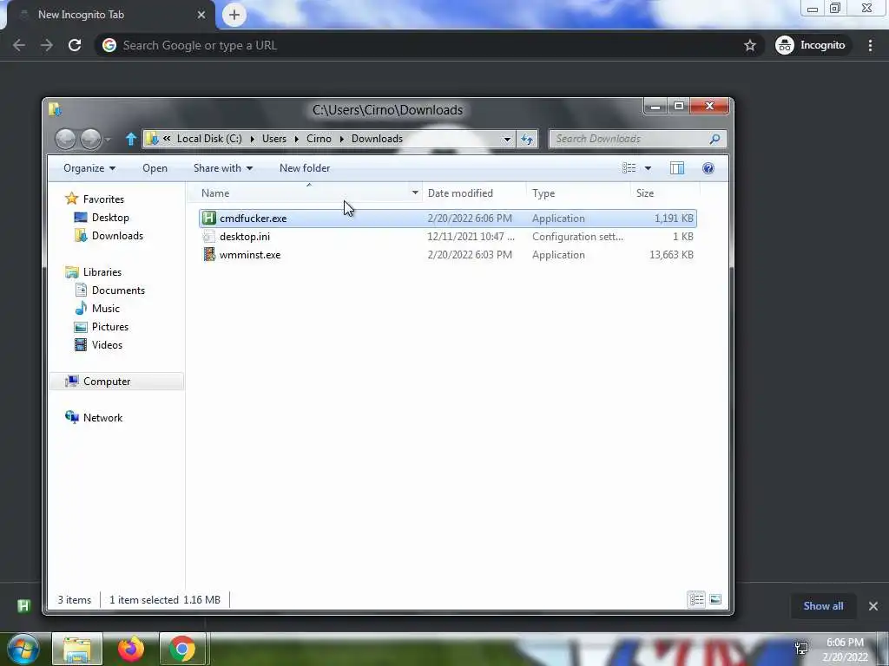Open the Videos library

point(107,345)
